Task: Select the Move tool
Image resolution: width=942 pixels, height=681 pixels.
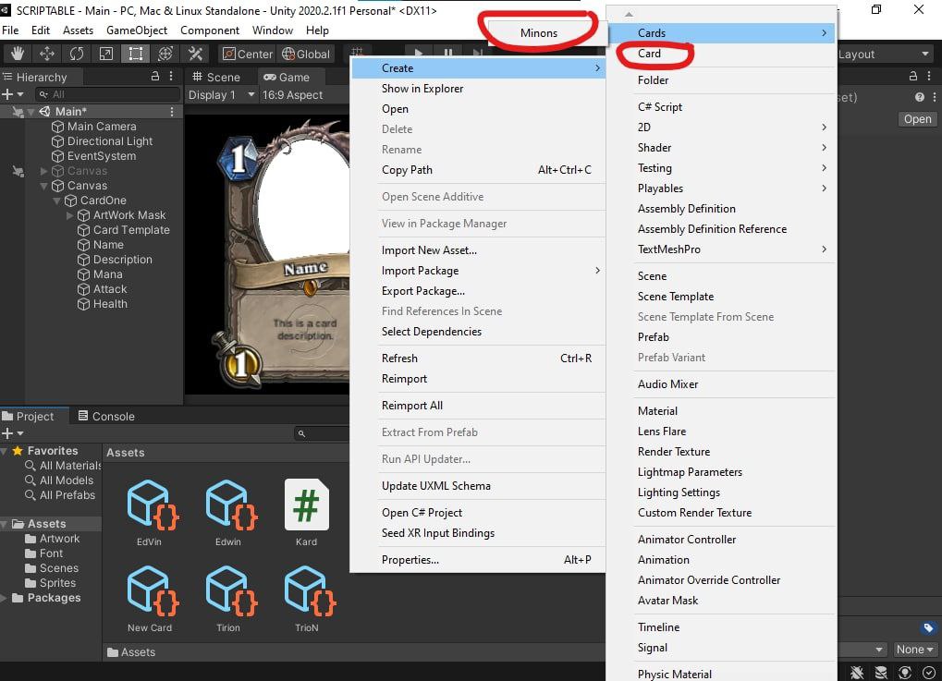Action: (x=47, y=54)
